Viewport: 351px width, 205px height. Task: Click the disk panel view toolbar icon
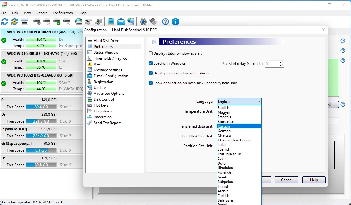24,22
